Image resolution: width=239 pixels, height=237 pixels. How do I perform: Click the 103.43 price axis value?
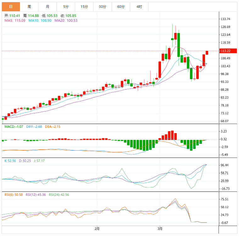(225, 66)
